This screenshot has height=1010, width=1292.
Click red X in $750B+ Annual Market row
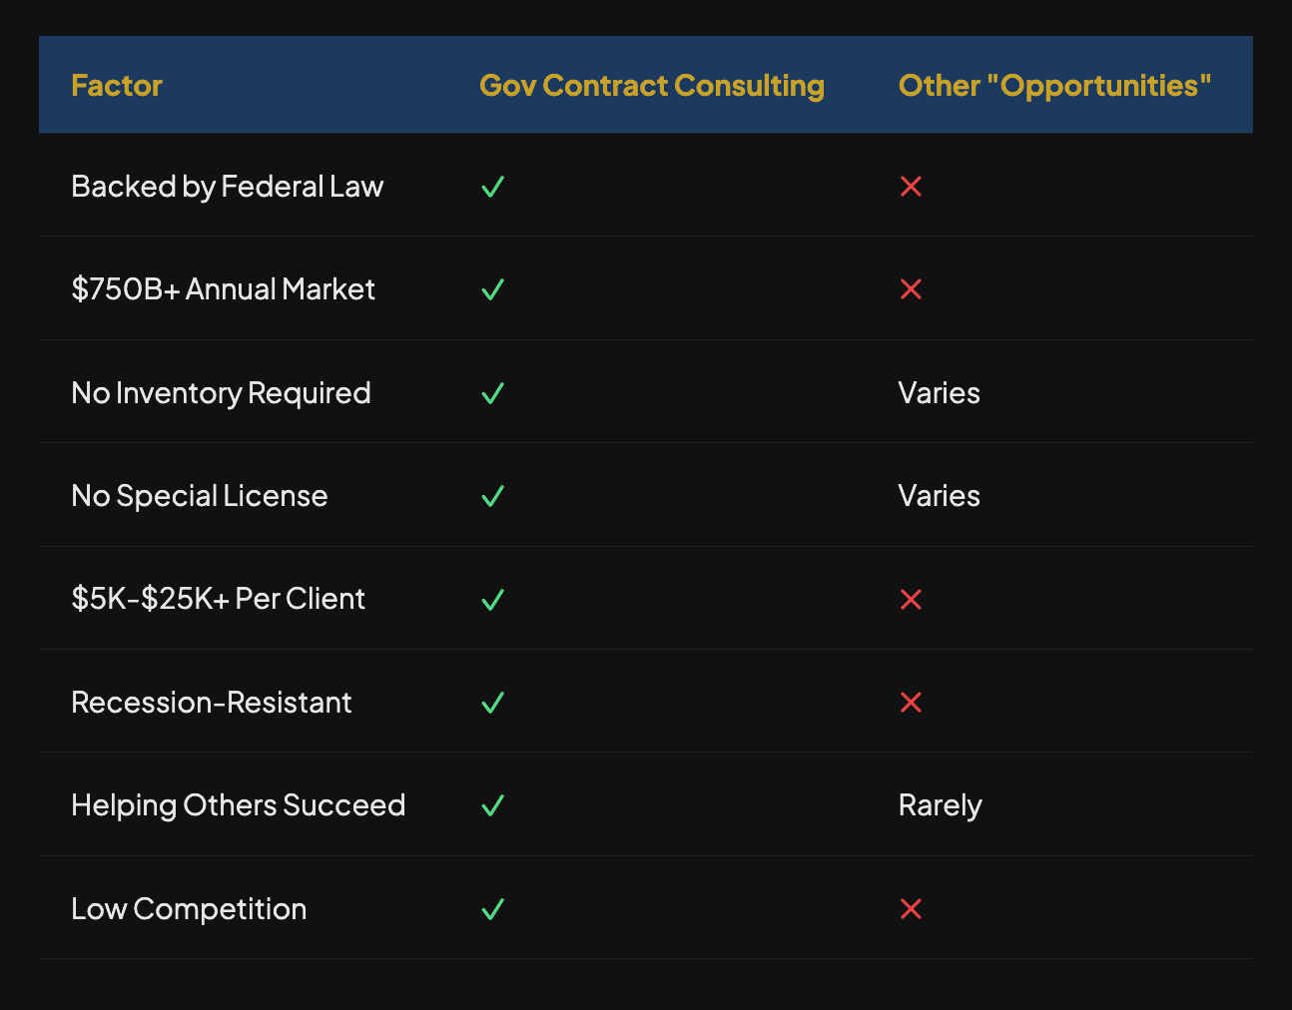click(x=911, y=289)
